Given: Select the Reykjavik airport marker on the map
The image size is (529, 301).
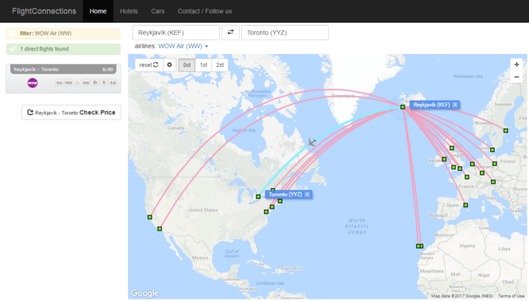Looking at the screenshot, I should pyautogui.click(x=403, y=107).
